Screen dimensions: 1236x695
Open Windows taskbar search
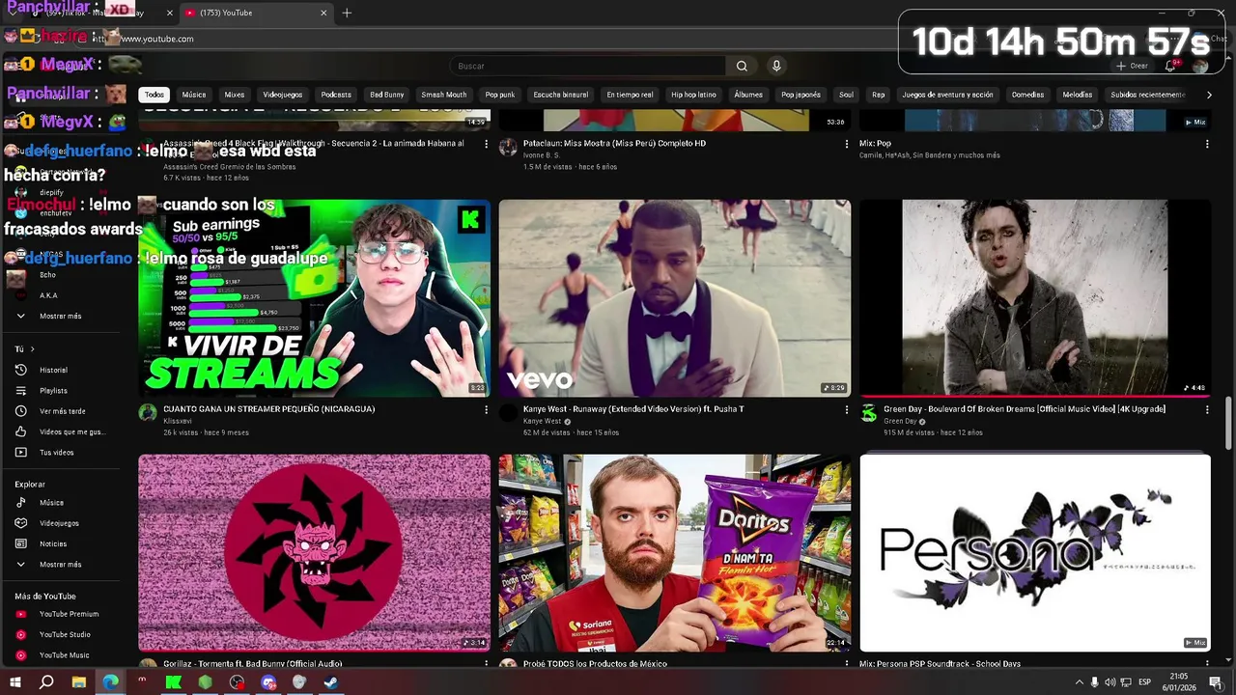coord(46,682)
